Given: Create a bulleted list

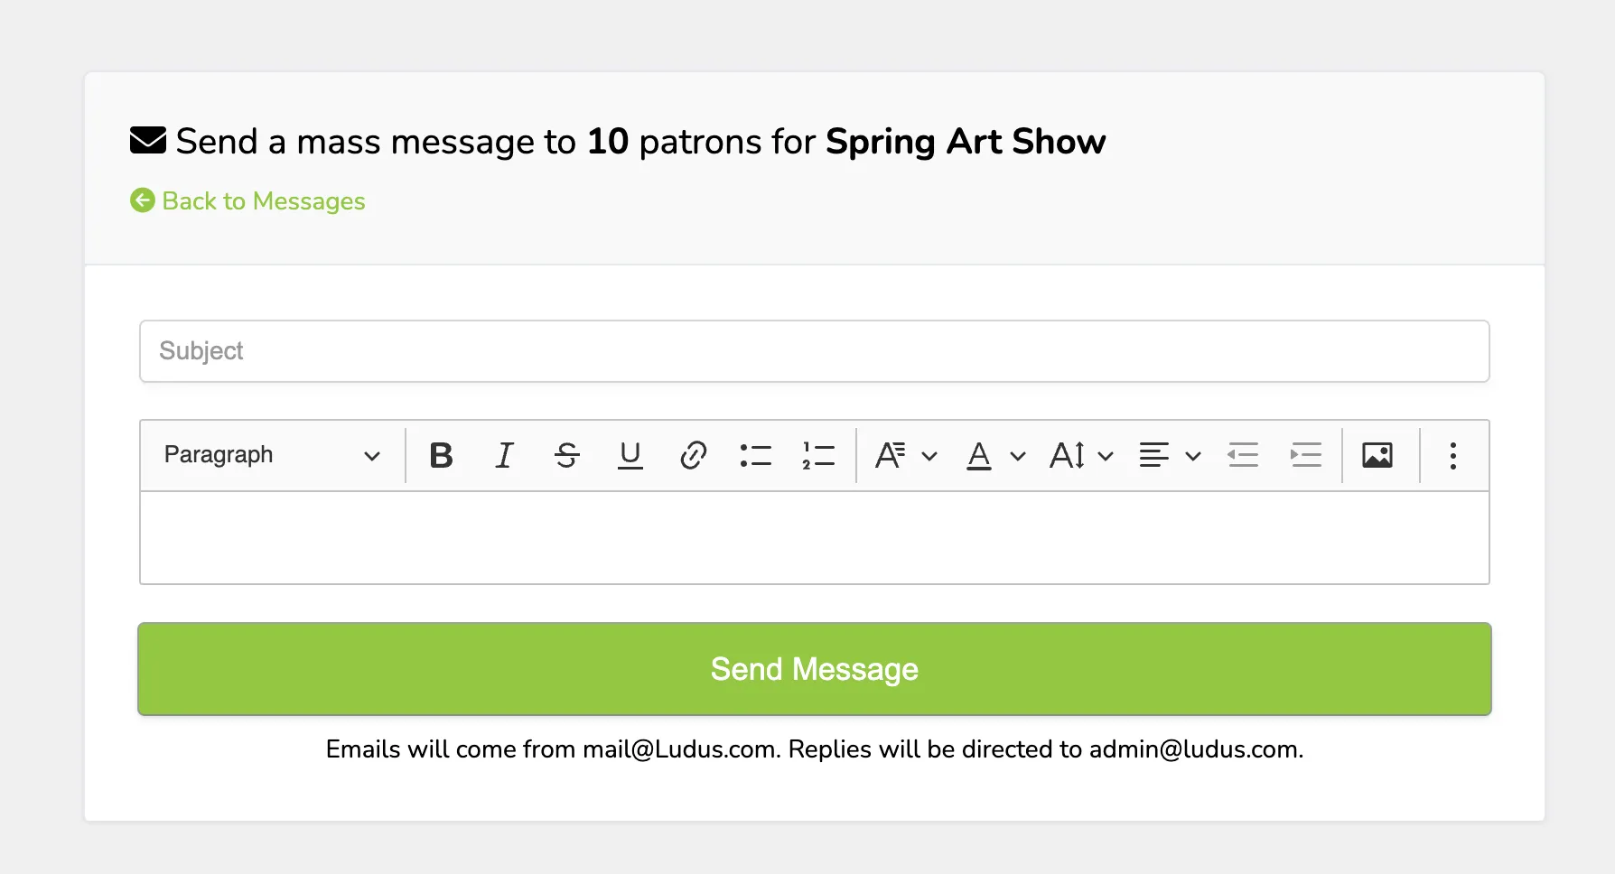Looking at the screenshot, I should click(756, 455).
